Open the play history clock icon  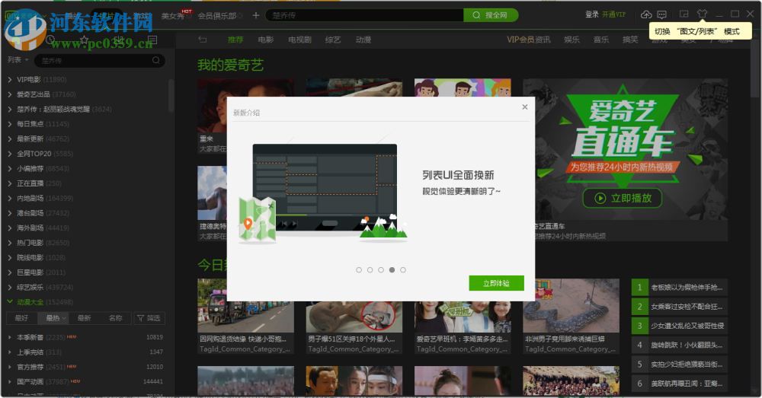50,40
